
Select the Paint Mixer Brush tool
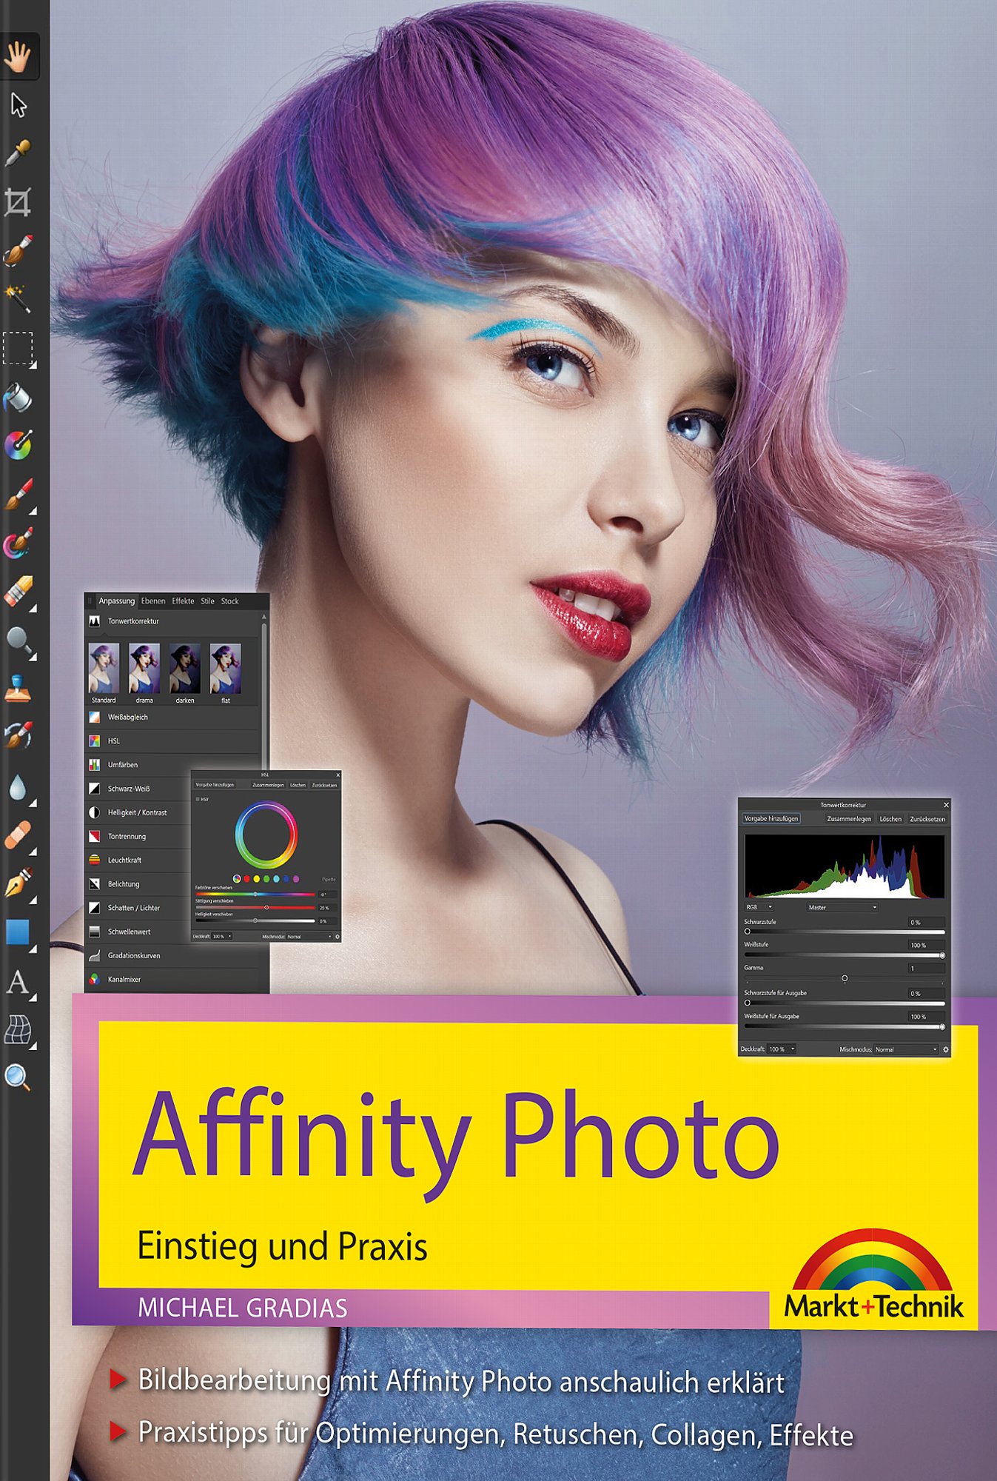point(18,543)
